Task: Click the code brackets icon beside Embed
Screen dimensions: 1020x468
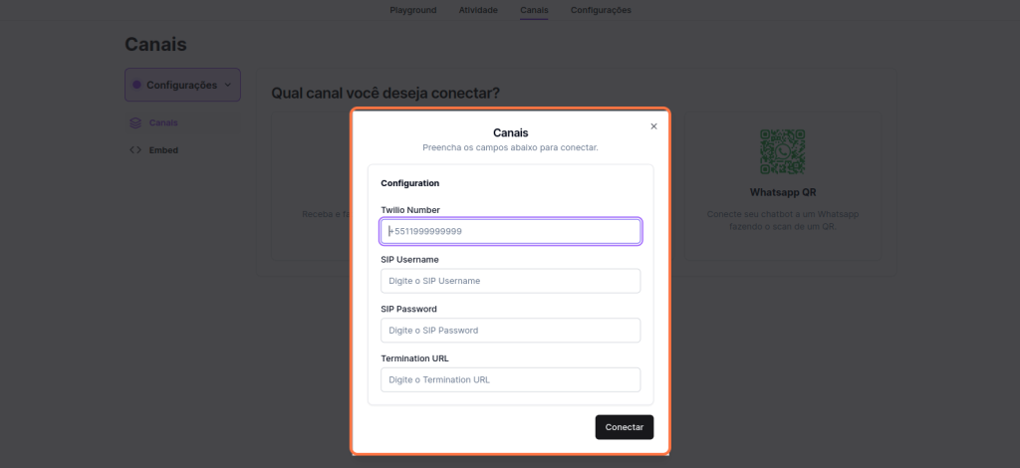Action: click(135, 150)
